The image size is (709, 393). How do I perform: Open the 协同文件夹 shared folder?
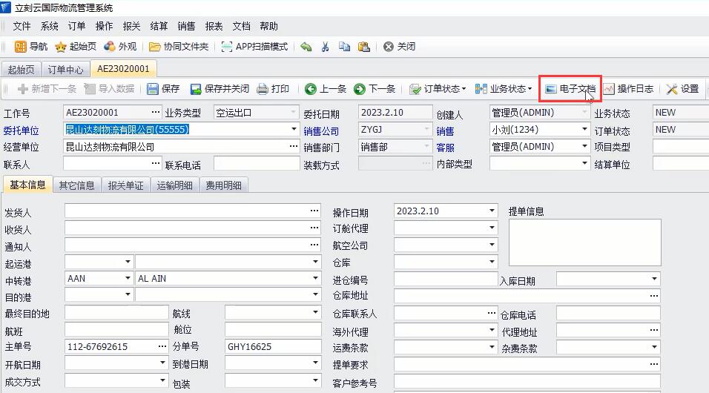(155, 47)
